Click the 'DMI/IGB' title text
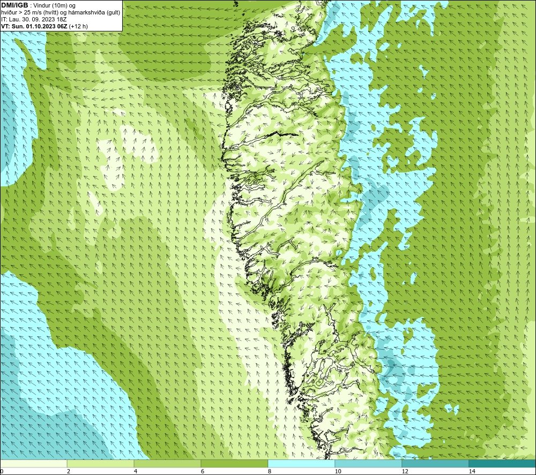The image size is (536, 475). pyautogui.click(x=14, y=5)
